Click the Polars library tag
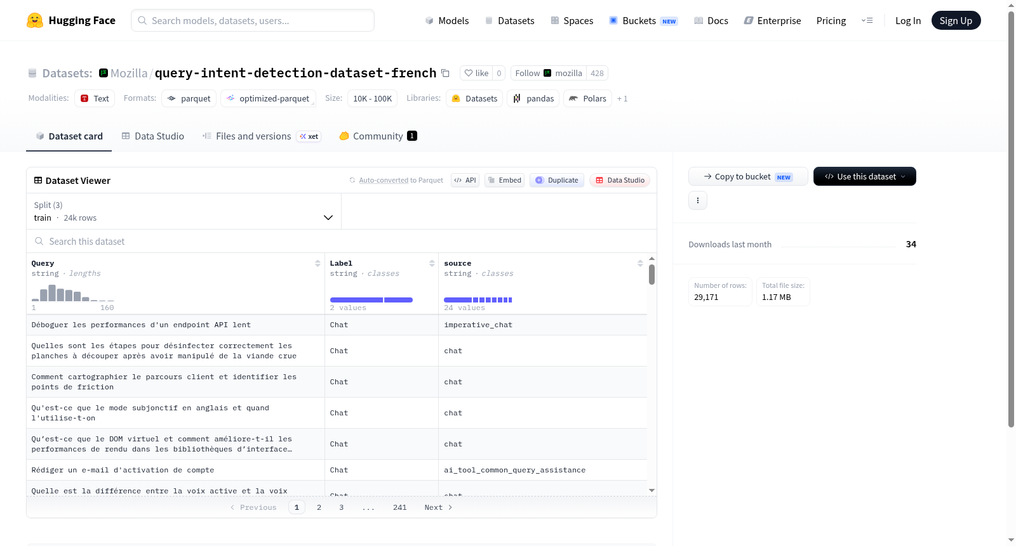 pyautogui.click(x=588, y=98)
